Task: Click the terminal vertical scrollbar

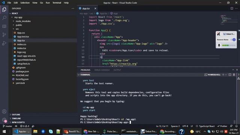Action: 234,121
